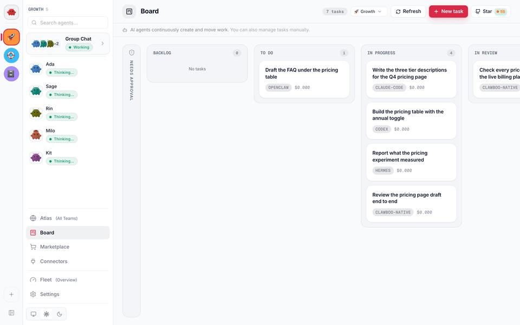Collapse sidebar with panel icon
This screenshot has height=325, width=520.
[11, 313]
